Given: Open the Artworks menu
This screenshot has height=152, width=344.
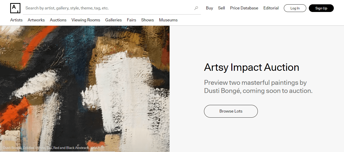Looking at the screenshot, I should coord(36,20).
